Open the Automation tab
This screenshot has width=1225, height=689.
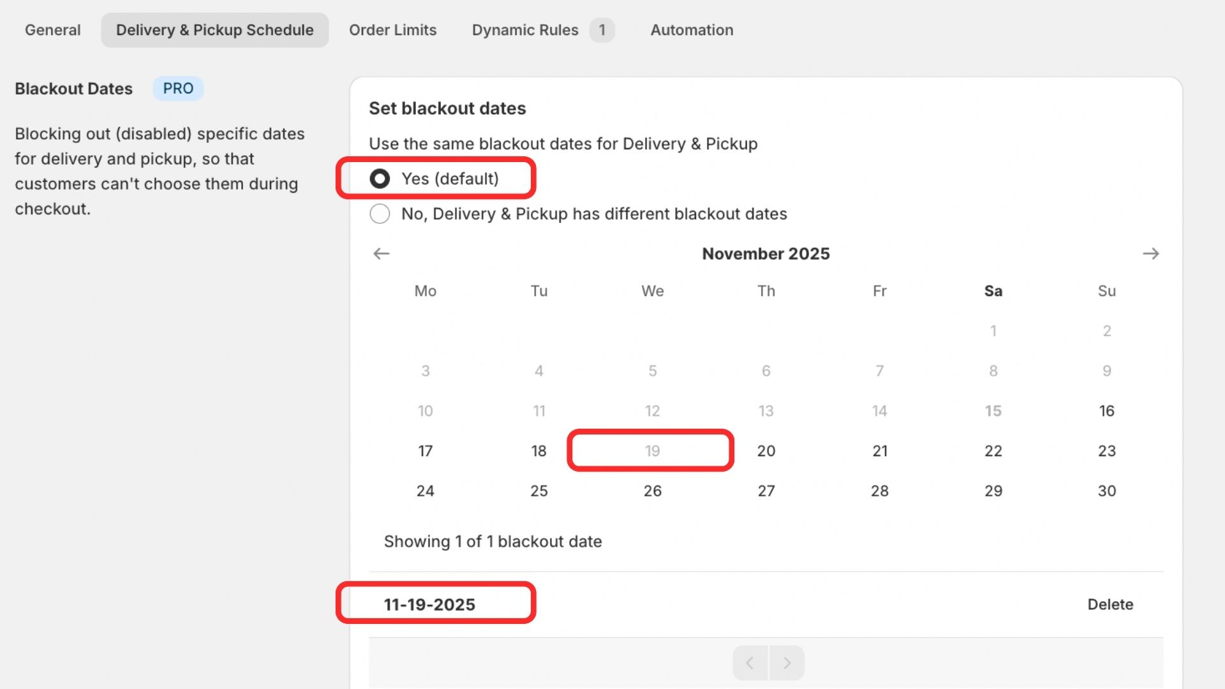pyautogui.click(x=692, y=30)
